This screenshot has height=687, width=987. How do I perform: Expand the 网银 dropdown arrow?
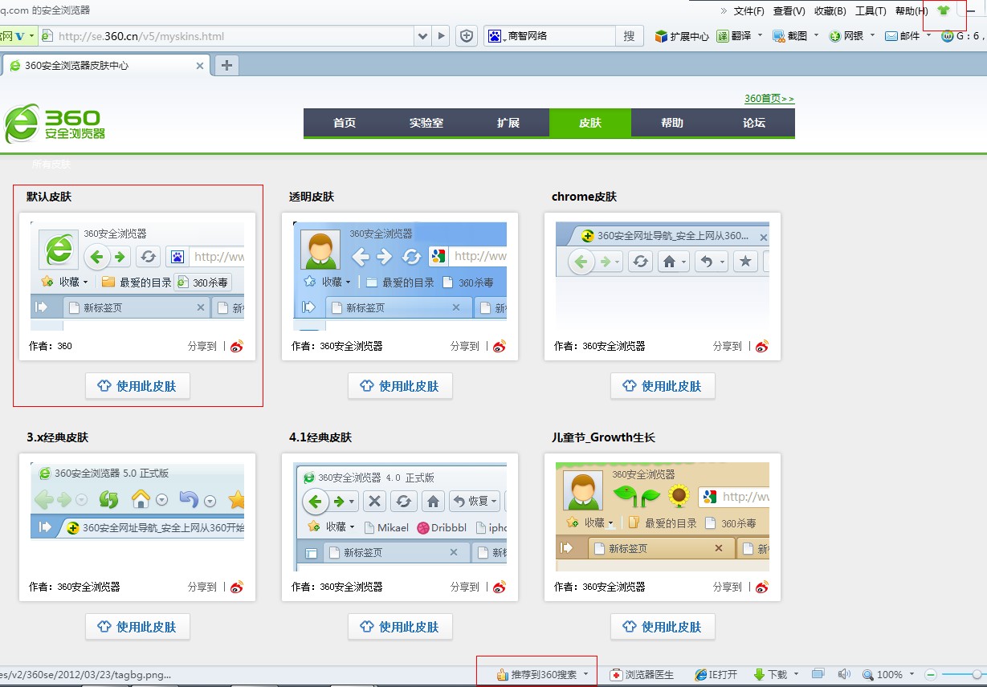tap(872, 35)
